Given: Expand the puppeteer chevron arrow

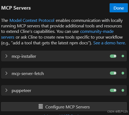Looking at the screenshot, I should (x=6, y=90).
